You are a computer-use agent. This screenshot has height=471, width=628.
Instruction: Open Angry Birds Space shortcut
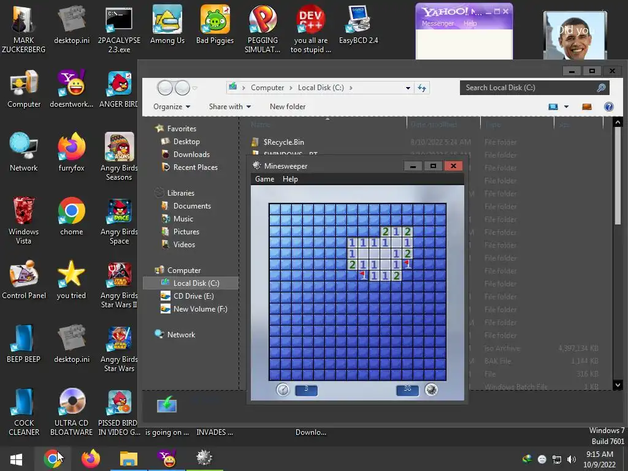pyautogui.click(x=119, y=220)
